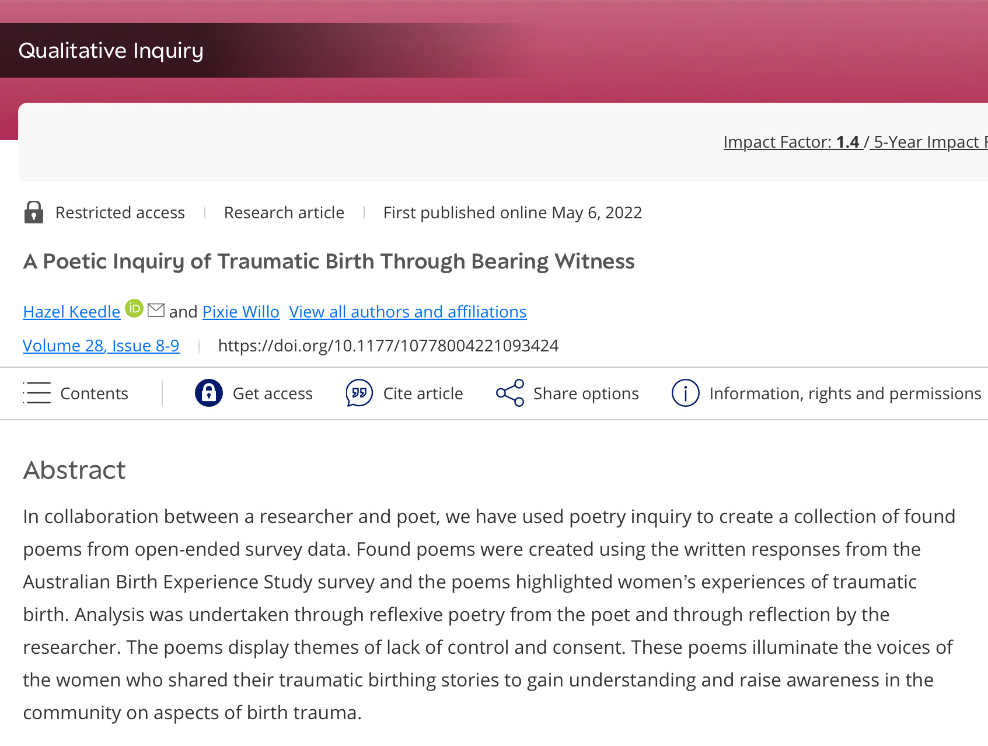Screen dimensions: 988x746
Task: Click the blue Get access lock icon
Action: [x=208, y=393]
